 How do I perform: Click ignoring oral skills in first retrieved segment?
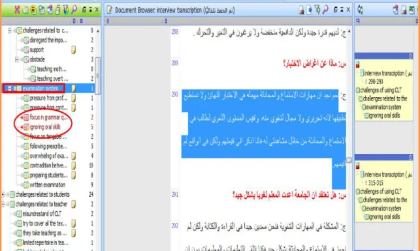tap(384, 115)
